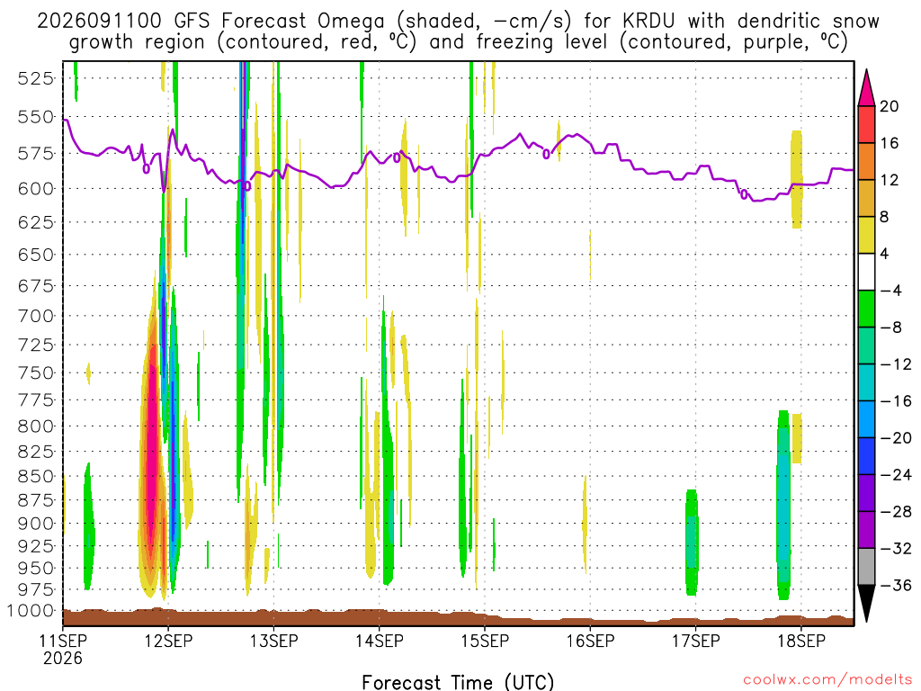The image size is (921, 691).
Task: Select the bright green -4 to -8 swatch
Action: point(866,310)
